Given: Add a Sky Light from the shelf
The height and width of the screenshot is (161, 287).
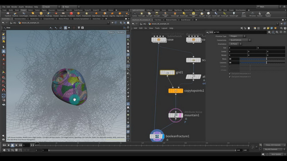Looking at the screenshot, I should (x=202, y=14).
